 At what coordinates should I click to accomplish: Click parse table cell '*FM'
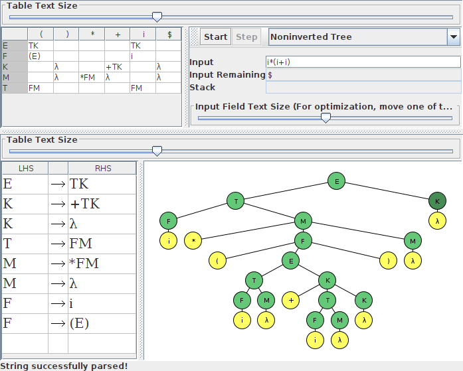(92, 78)
